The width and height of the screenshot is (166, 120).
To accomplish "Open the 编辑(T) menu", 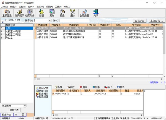I will click(x=13, y=7).
